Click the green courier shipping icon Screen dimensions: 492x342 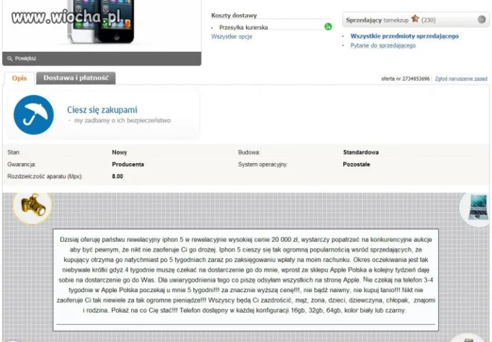tap(328, 27)
